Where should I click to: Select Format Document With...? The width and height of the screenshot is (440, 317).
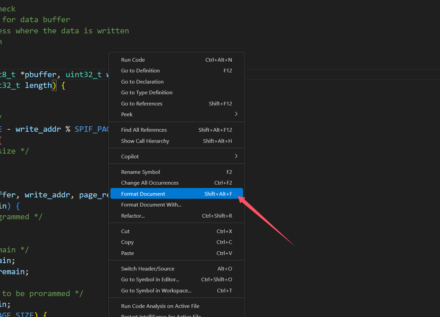(151, 204)
